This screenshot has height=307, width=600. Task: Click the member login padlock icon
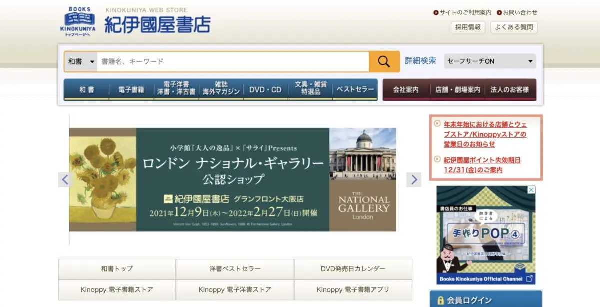point(440,300)
